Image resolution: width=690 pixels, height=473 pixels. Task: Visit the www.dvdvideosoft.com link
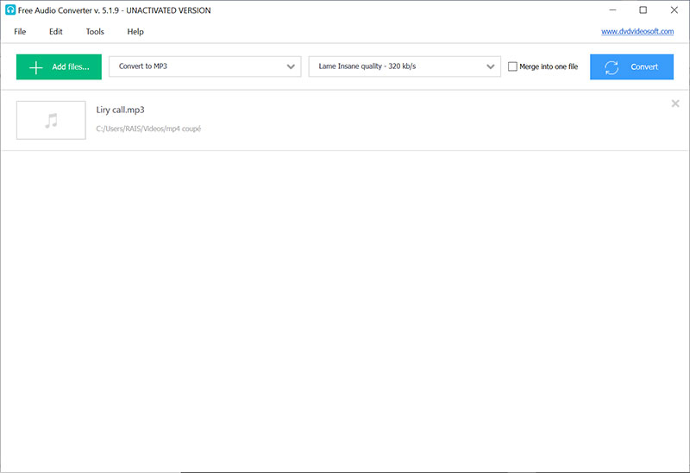[637, 32]
